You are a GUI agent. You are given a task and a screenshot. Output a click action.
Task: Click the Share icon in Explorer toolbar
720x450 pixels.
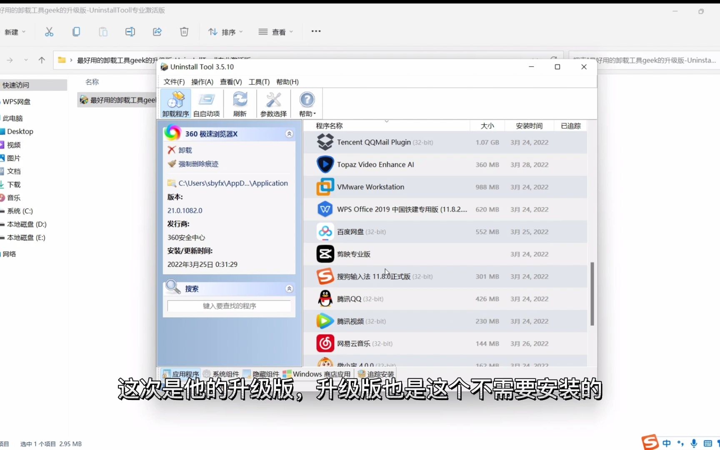point(157,32)
